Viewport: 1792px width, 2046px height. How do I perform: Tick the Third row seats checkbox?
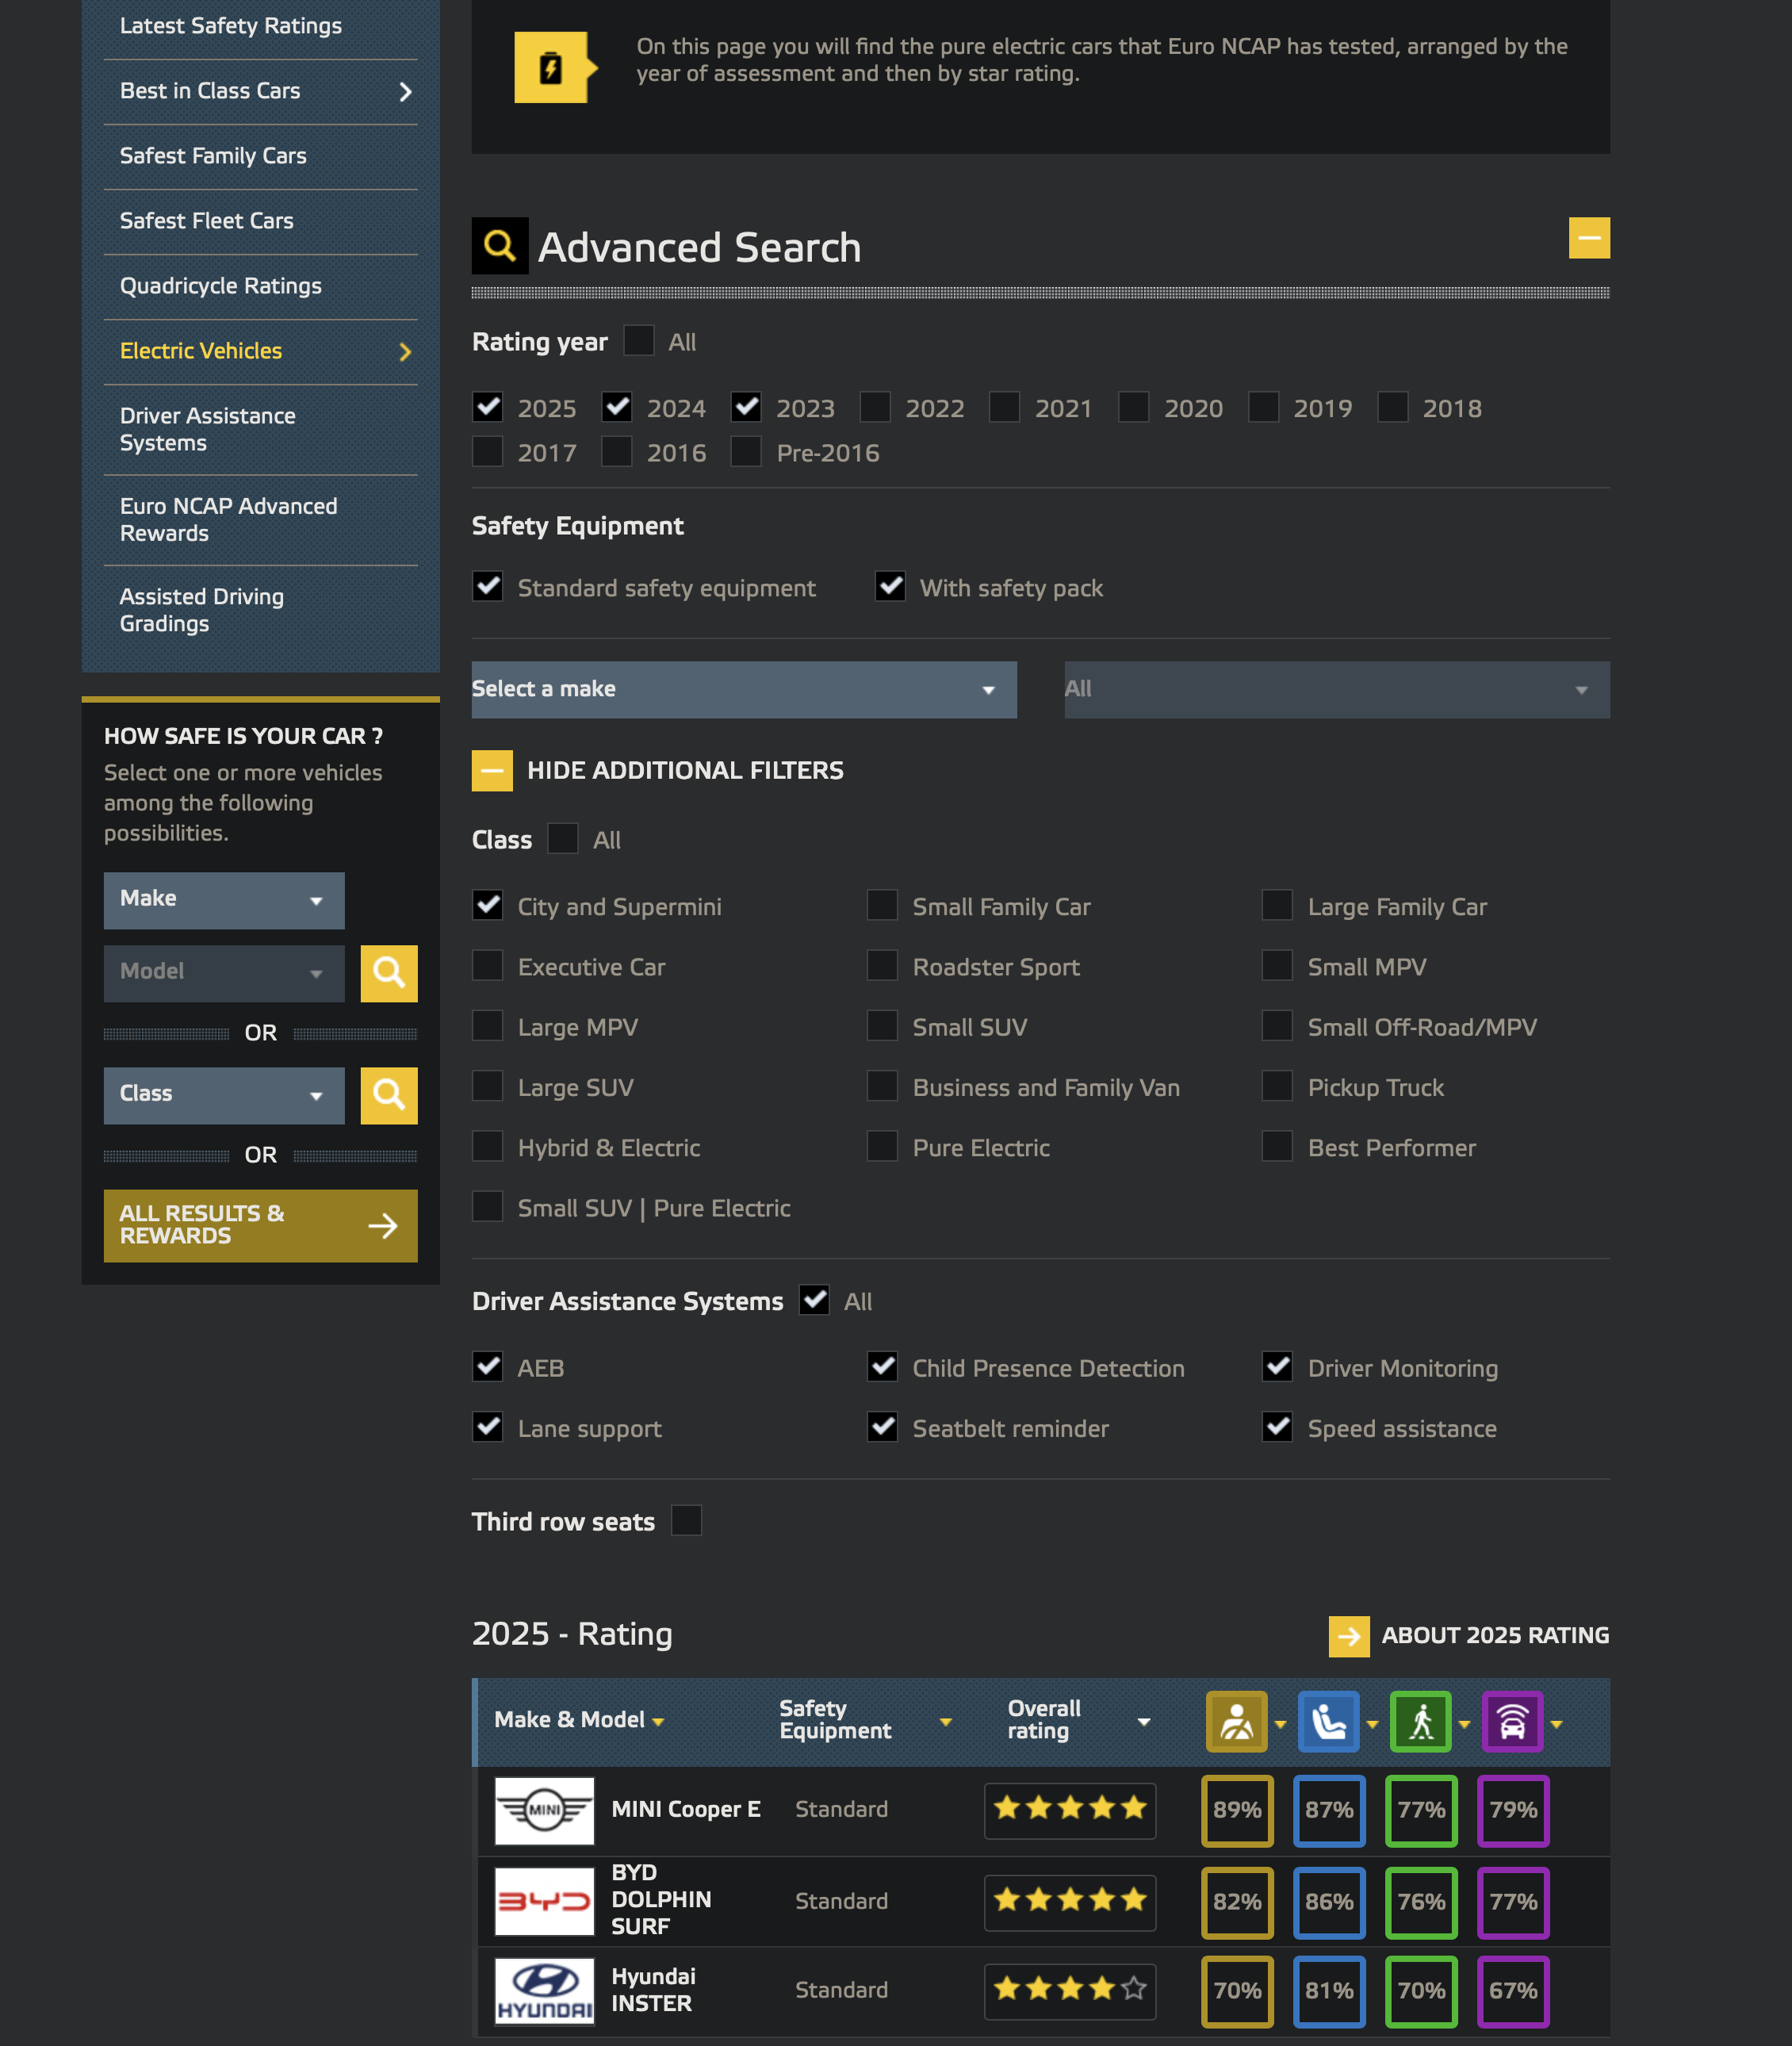686,1520
